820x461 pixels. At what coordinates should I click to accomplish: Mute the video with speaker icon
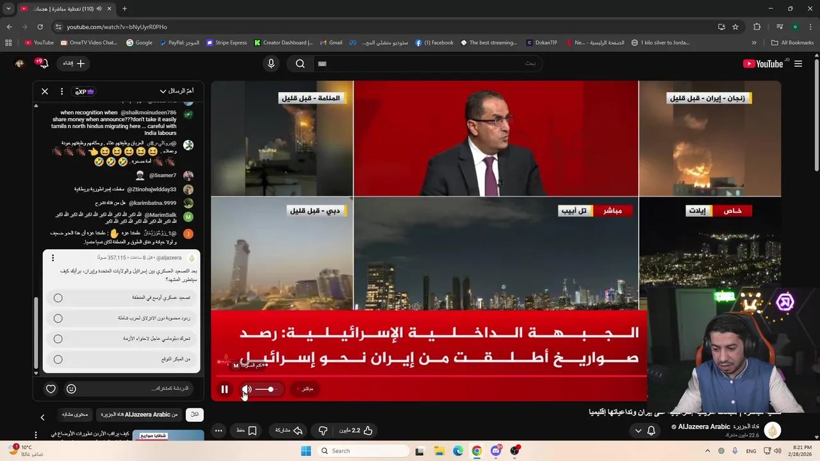pyautogui.click(x=247, y=389)
